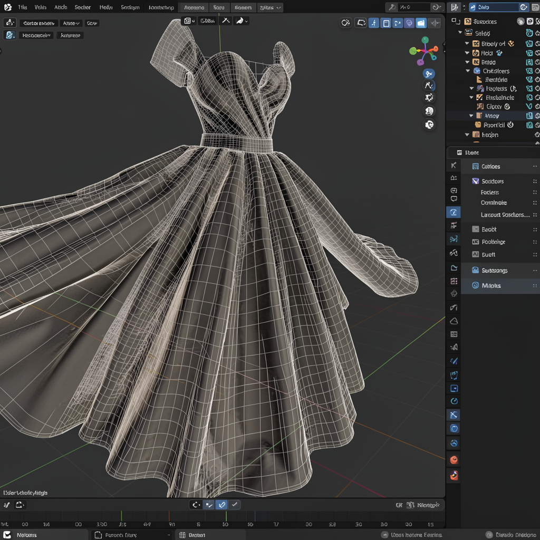Viewport: 540px width, 540px height.
Task: Click the Noloiuts icon in status bar
Action: [x=7, y=535]
